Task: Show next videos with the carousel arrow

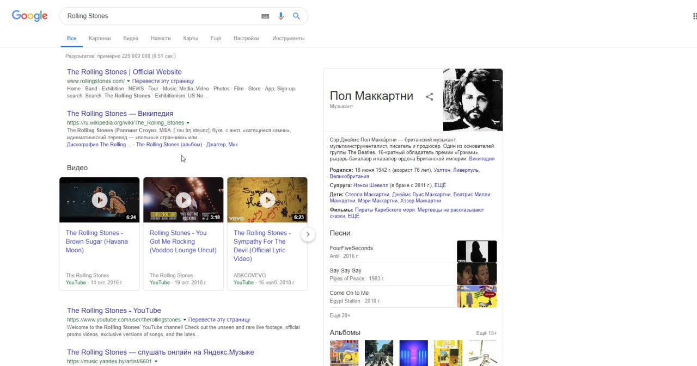Action: (308, 234)
